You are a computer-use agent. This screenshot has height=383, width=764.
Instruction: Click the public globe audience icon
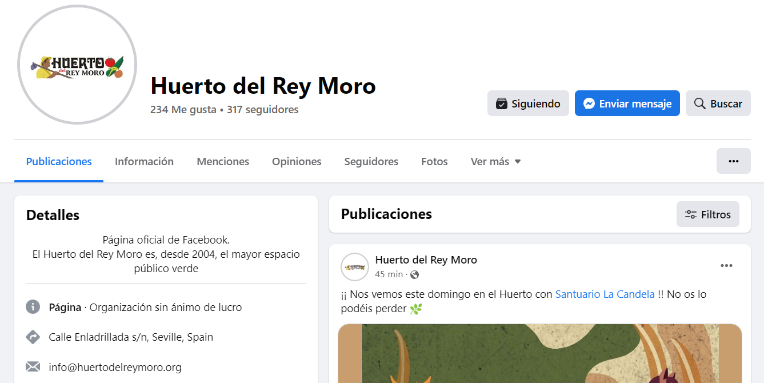(x=415, y=274)
